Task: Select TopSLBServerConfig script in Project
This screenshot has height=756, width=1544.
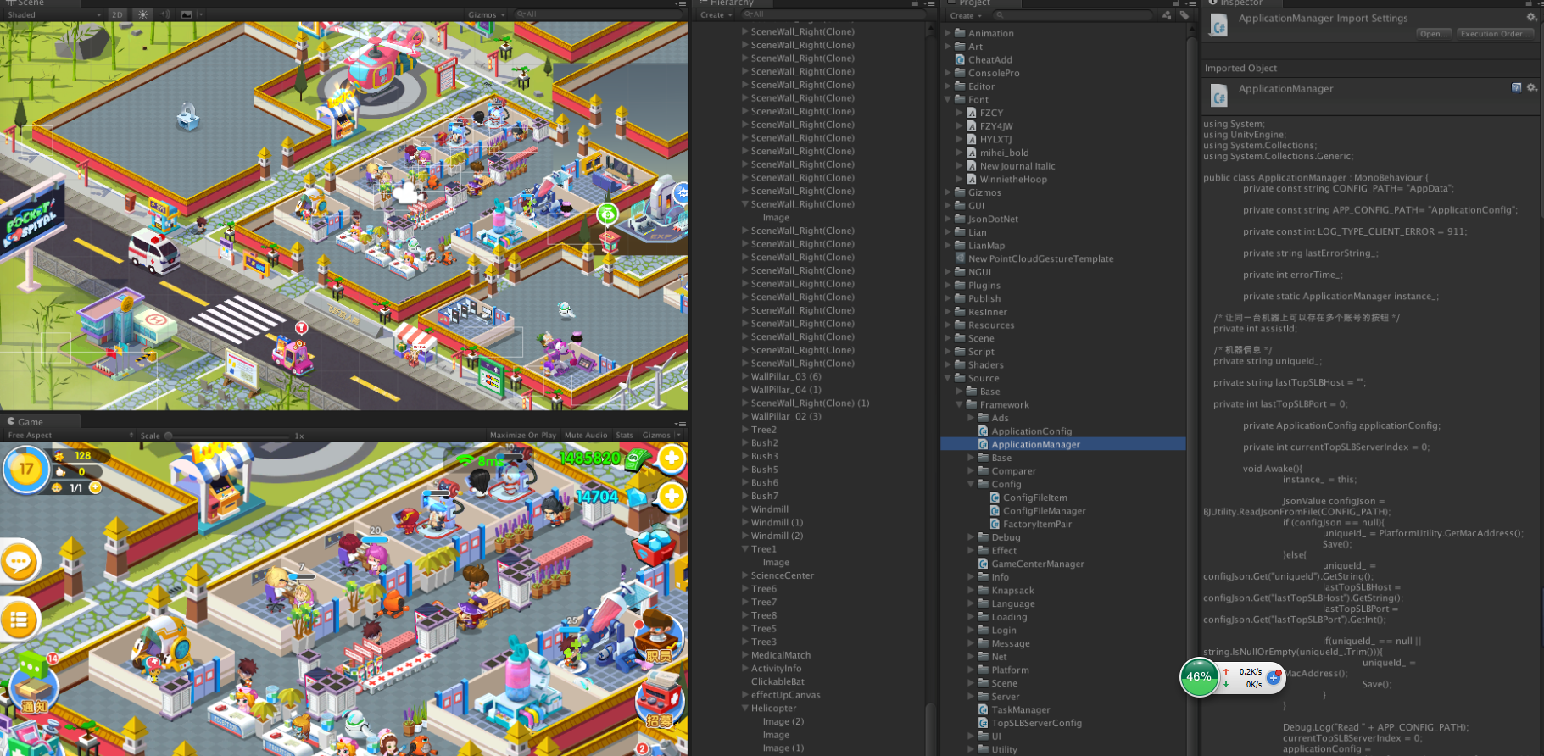Action: tap(1036, 723)
